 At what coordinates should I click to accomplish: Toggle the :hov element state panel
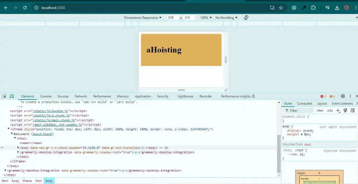click(320, 110)
